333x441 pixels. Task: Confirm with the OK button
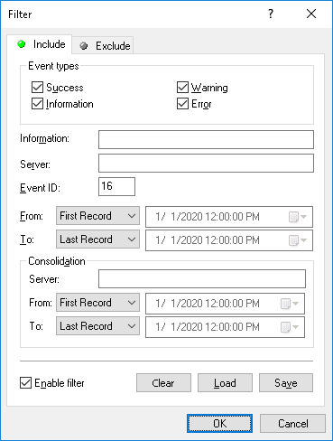click(x=219, y=423)
